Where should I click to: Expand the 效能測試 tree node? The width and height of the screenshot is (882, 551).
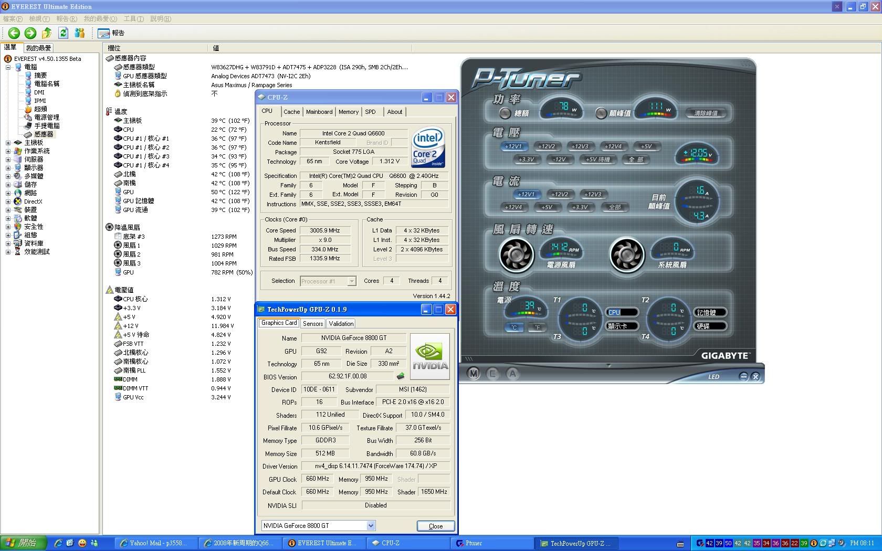[8, 252]
